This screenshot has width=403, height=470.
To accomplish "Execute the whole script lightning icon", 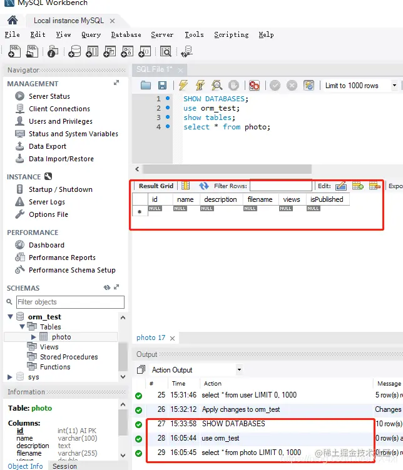I will [183, 86].
